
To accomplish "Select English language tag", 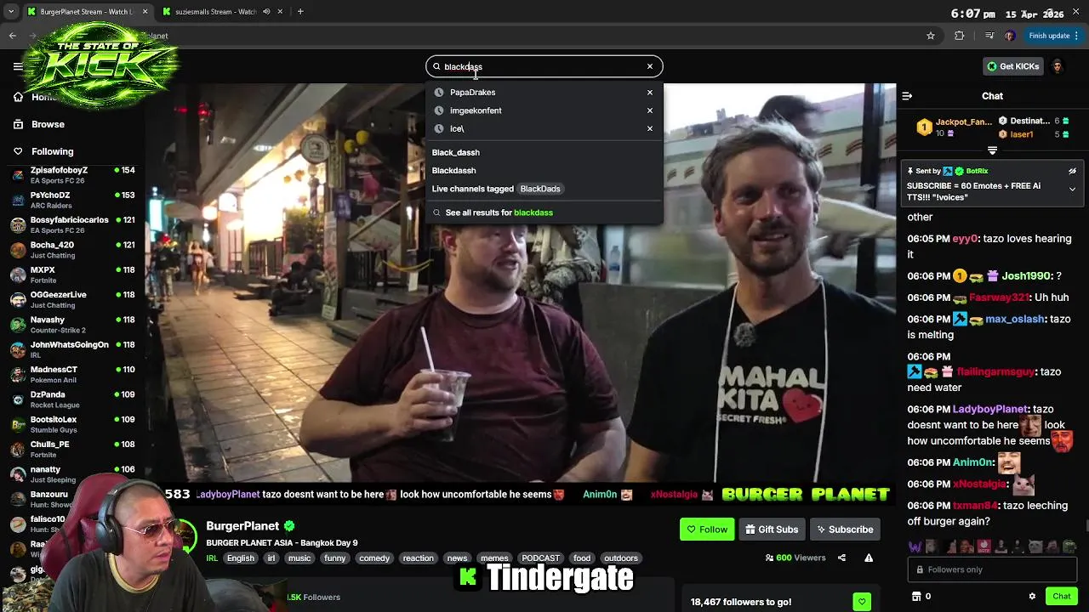I will (241, 558).
